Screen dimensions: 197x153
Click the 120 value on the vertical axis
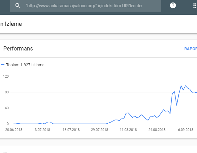point(6,76)
